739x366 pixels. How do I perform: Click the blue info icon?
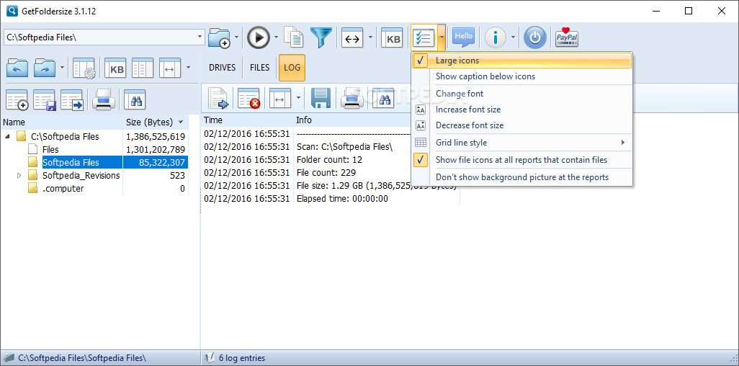[x=496, y=37]
